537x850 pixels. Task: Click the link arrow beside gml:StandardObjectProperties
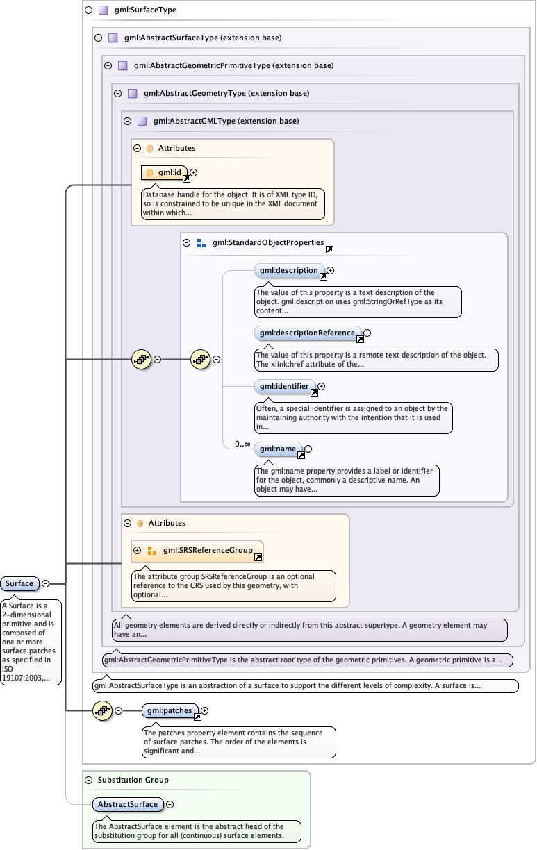pos(329,249)
